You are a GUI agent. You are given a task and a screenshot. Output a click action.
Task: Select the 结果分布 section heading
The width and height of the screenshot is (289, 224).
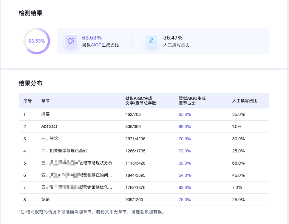pos(31,83)
